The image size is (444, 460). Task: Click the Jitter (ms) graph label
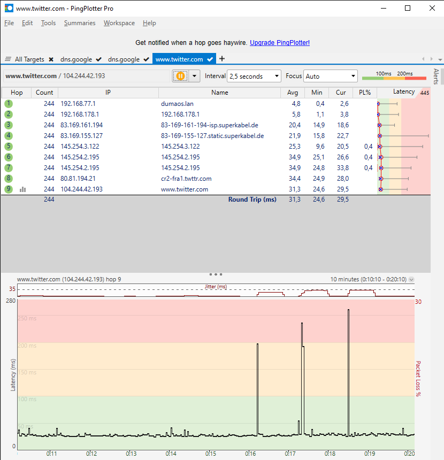[x=216, y=287]
